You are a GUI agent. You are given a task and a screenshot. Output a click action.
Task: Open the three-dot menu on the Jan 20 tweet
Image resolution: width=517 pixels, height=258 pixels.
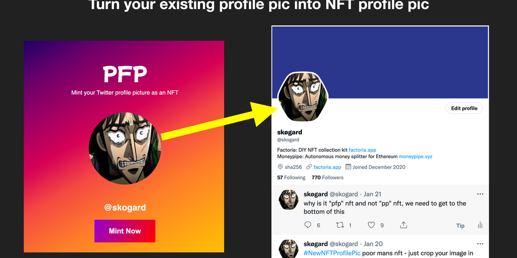click(480, 244)
